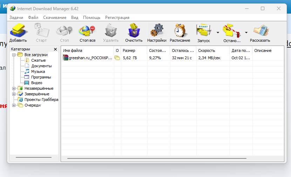
Task: Sort by Скорость column header
Action: pyautogui.click(x=213, y=50)
